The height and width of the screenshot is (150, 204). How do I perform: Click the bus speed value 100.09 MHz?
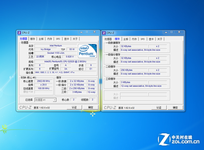tap(44, 88)
